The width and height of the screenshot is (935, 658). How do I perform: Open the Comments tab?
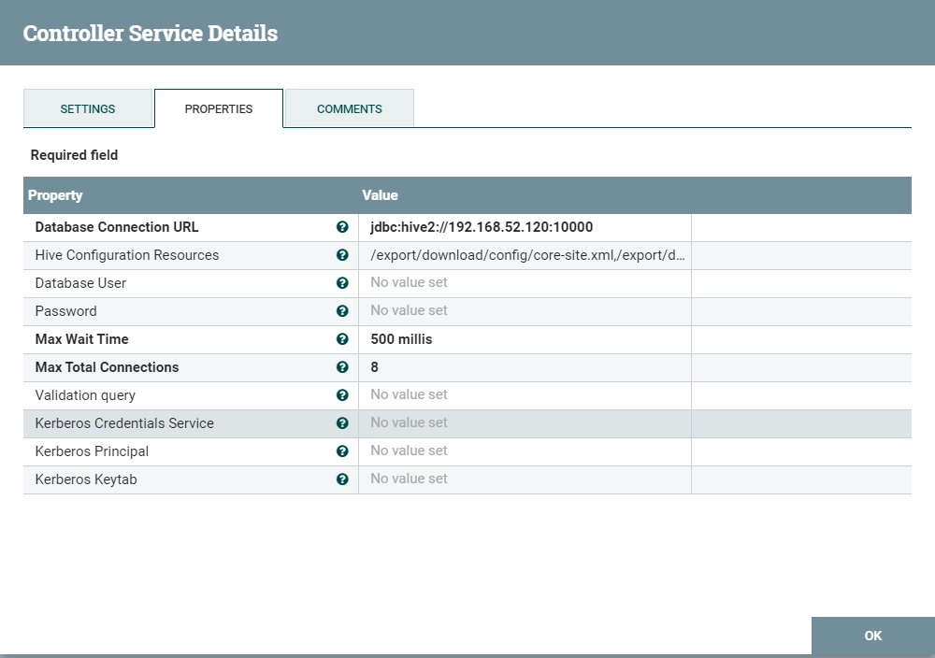pyautogui.click(x=350, y=108)
